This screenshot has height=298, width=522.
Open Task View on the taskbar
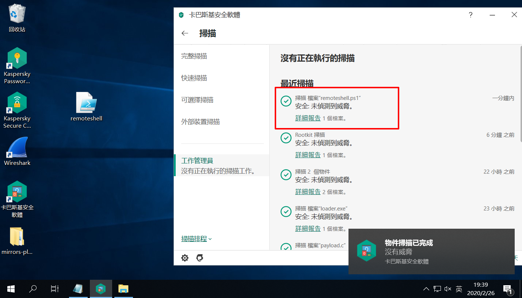point(55,289)
